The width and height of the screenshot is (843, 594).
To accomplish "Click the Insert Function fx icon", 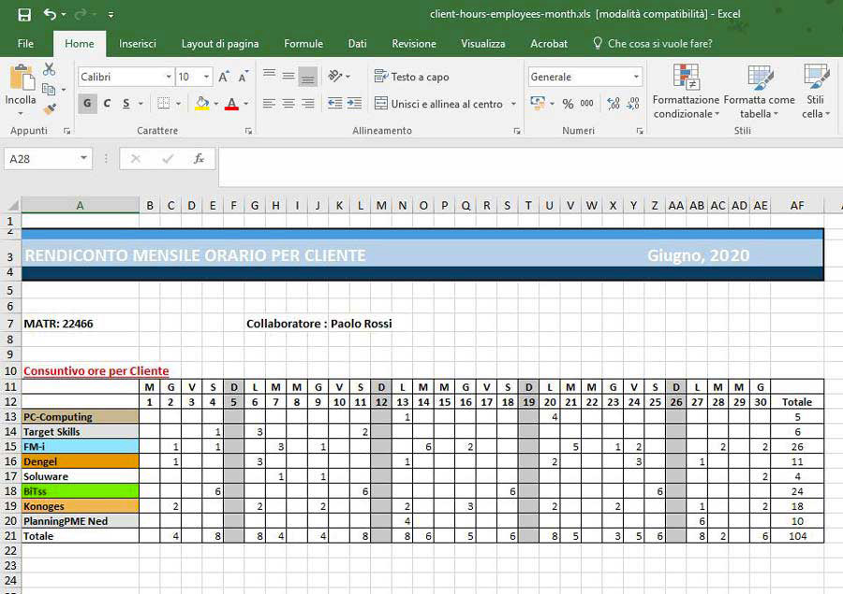I will (x=199, y=158).
